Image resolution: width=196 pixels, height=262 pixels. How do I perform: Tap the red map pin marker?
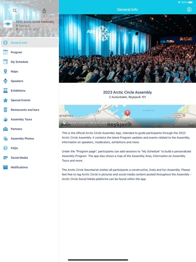(127, 113)
